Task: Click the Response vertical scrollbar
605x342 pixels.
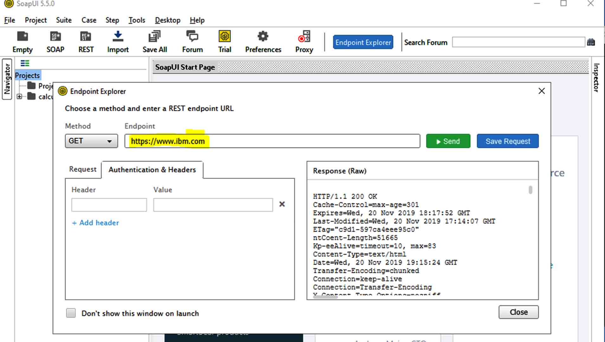Action: tap(530, 190)
